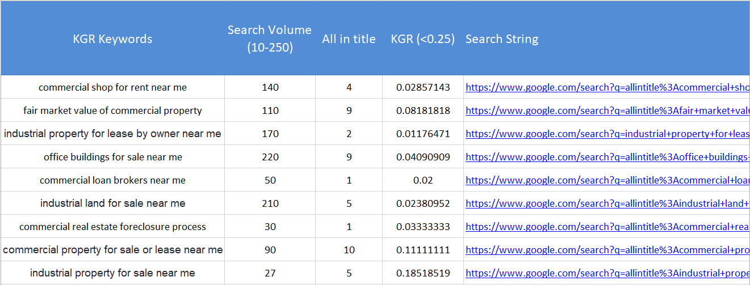
Task: Click the KGR cell showing 0.02
Action: [x=423, y=180]
